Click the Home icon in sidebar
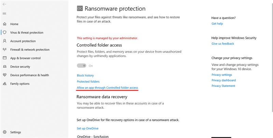This screenshot has height=138, width=273. point(5,24)
